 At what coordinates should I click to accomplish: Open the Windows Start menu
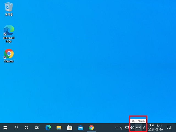click(5, 128)
